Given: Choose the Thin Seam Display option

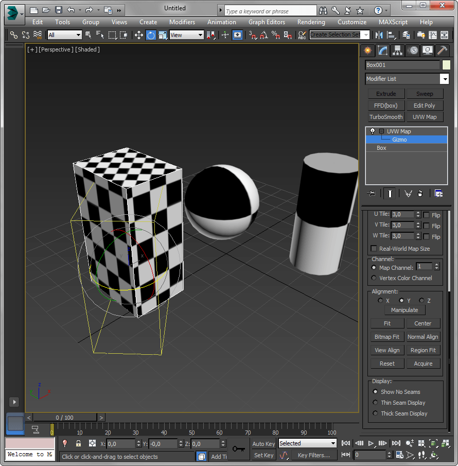Looking at the screenshot, I should (375, 403).
